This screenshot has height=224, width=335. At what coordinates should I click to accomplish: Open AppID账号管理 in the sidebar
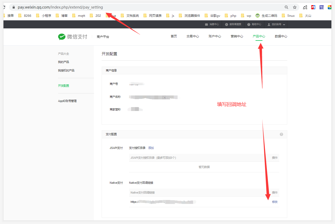coord(67,101)
